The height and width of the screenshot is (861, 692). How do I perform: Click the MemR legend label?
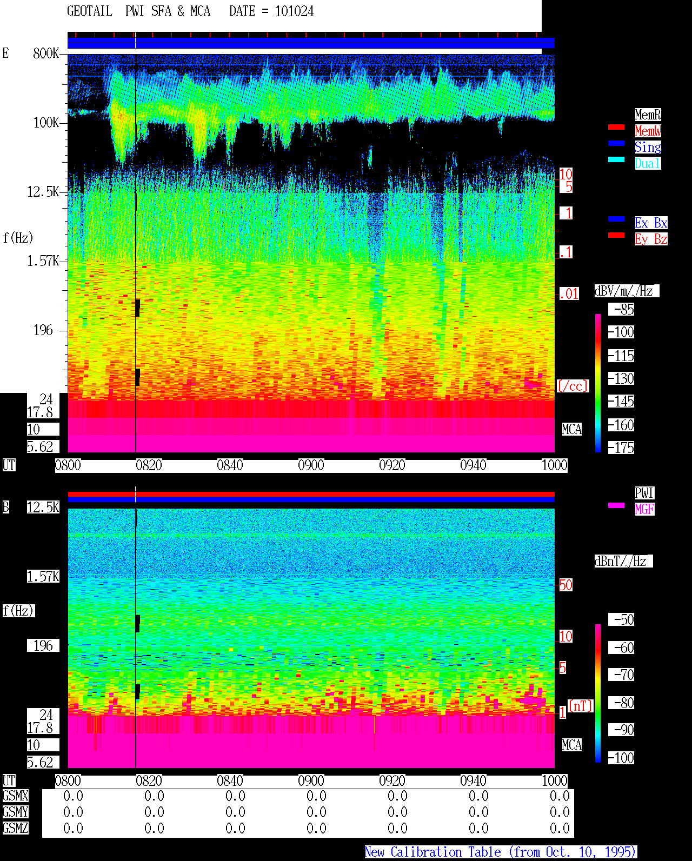click(648, 115)
